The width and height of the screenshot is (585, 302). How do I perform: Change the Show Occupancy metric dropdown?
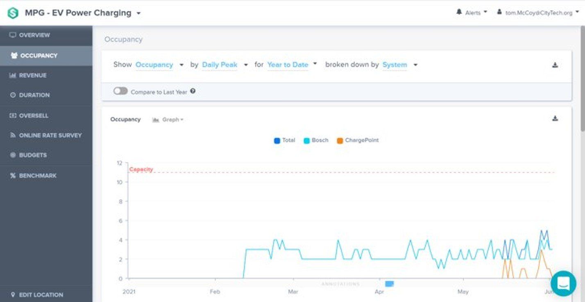[x=159, y=65]
